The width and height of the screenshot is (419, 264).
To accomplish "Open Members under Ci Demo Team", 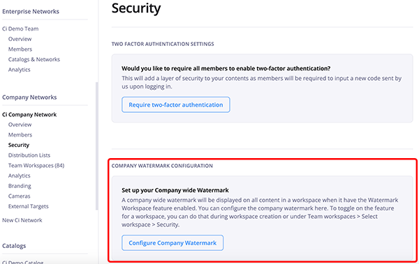I will [20, 49].
